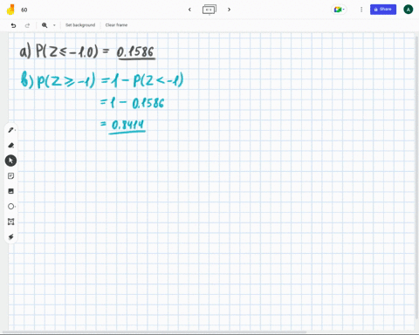Click Clear frame
Image resolution: width=419 pixels, height=335 pixels.
pos(116,25)
